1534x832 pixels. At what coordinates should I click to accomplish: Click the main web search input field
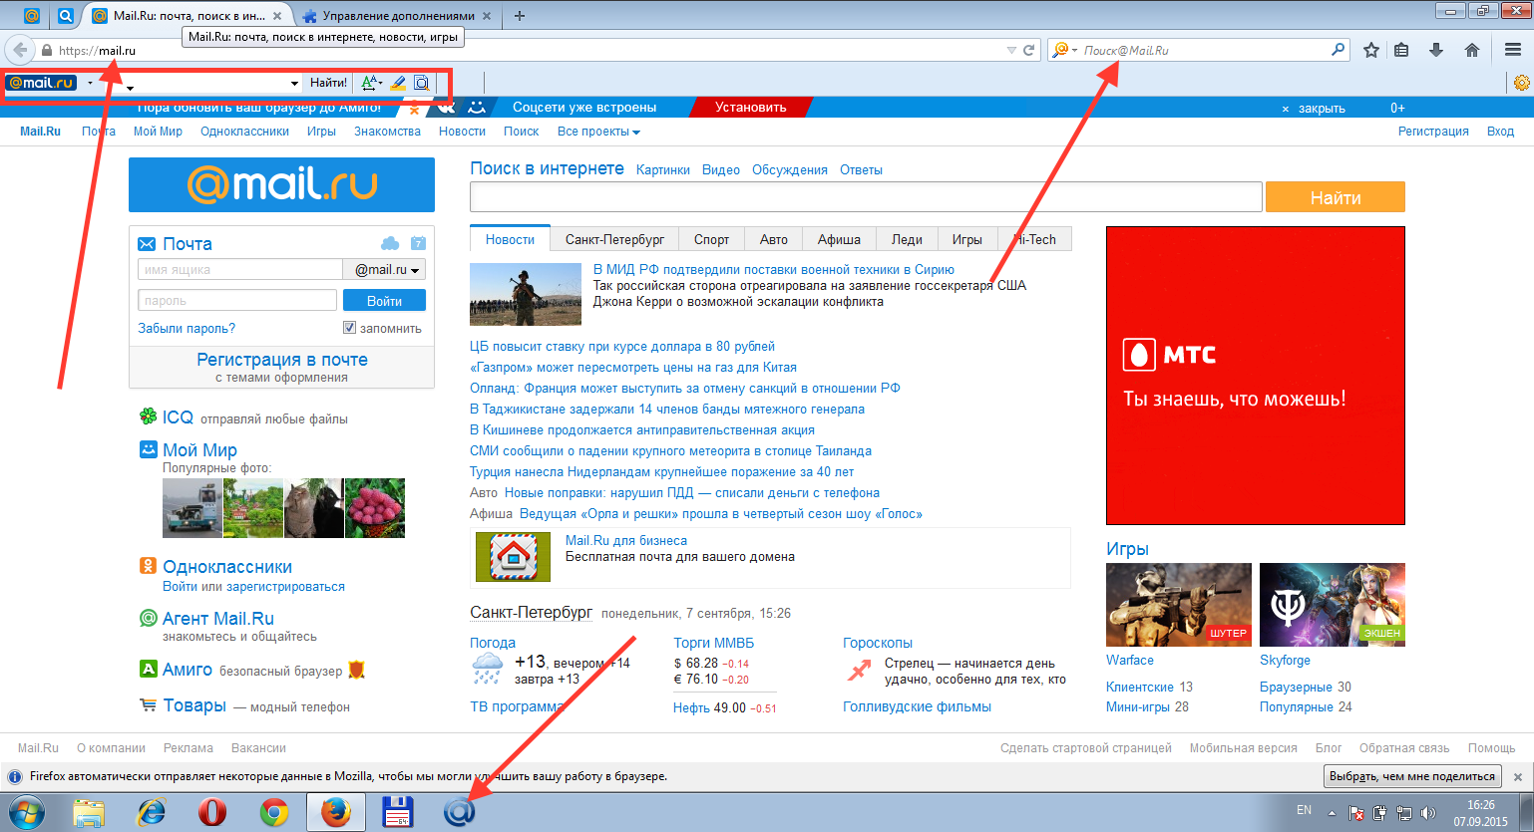[x=866, y=197]
